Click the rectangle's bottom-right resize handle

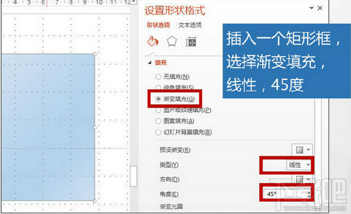coord(95,201)
